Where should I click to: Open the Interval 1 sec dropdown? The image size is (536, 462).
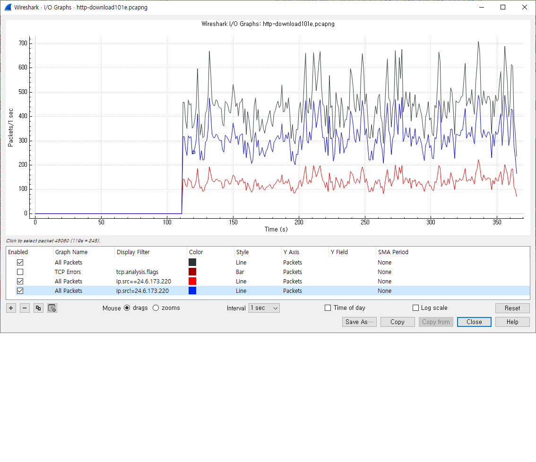pyautogui.click(x=264, y=308)
